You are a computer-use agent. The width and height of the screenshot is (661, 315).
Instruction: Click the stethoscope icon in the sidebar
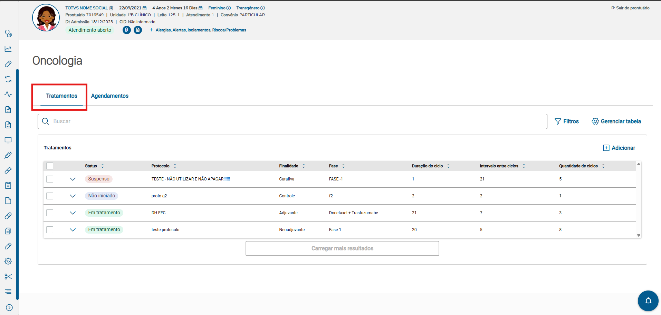pos(8,34)
